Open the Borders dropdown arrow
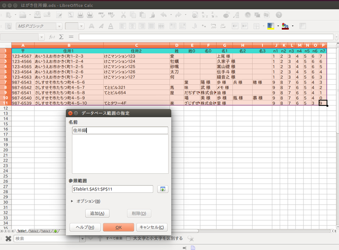Screen dimensions: 339x250 pyautogui.click(x=264, y=26)
